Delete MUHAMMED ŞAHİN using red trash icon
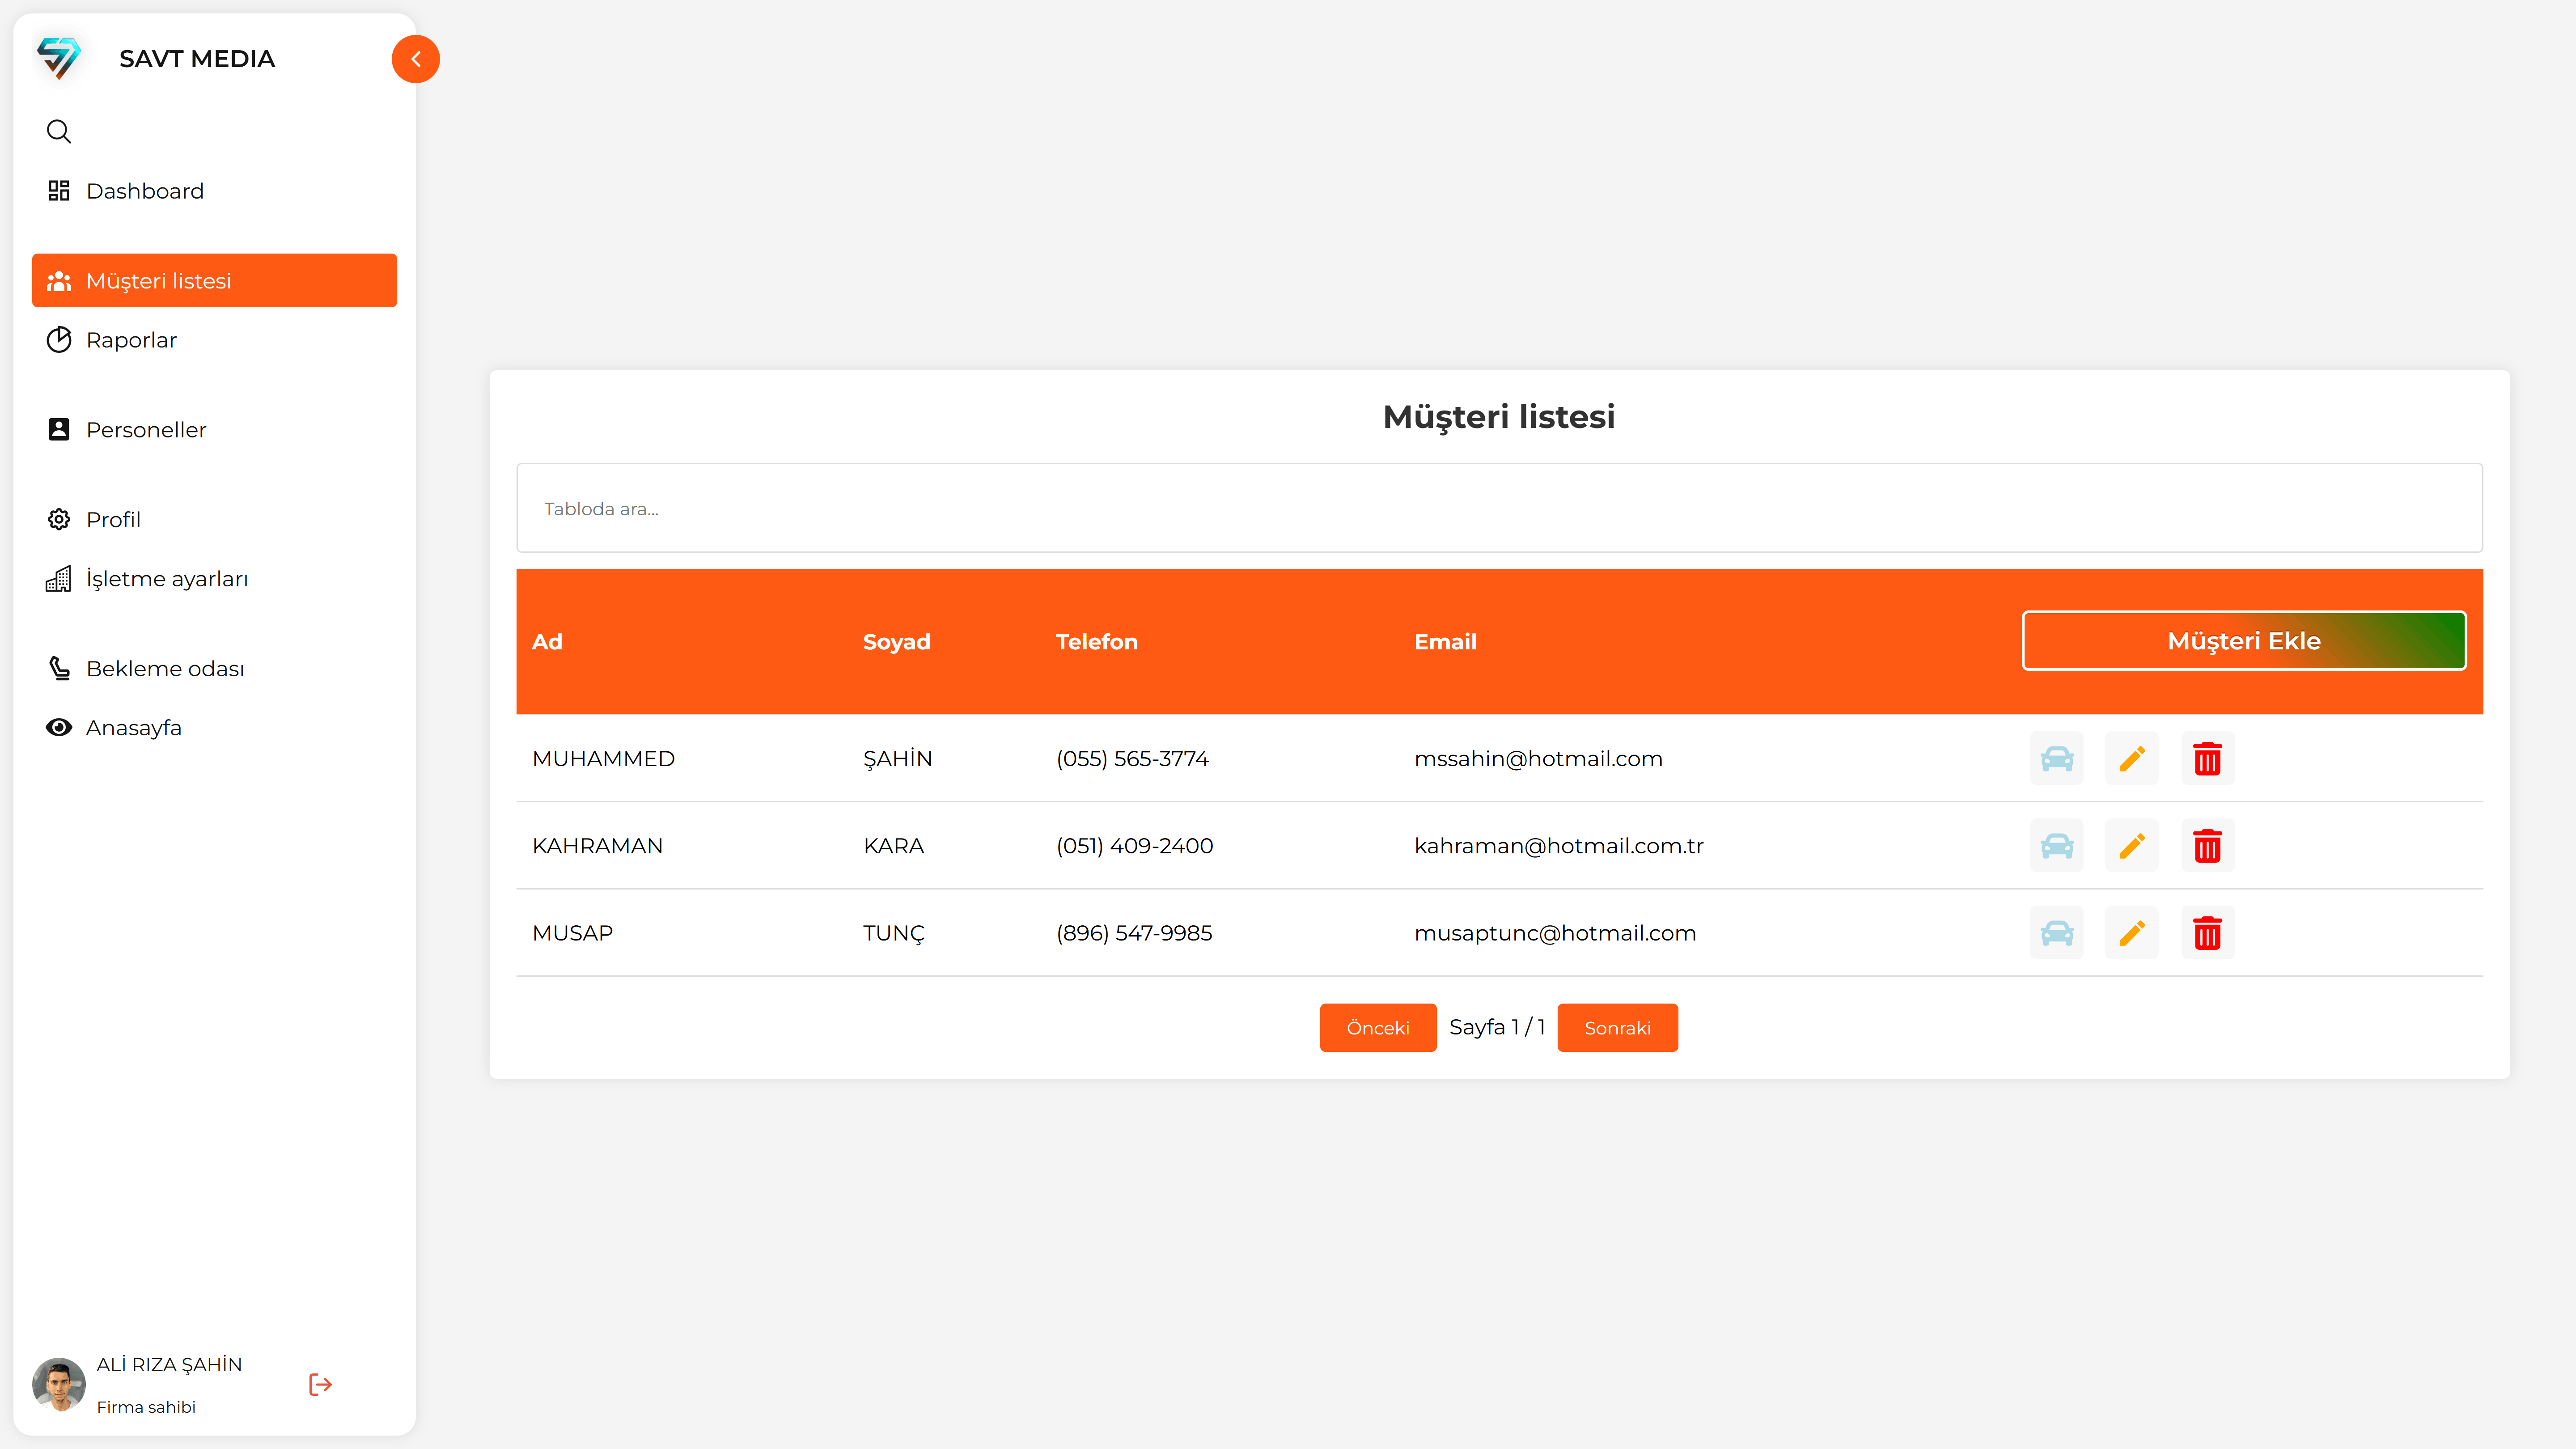 pos(2207,758)
